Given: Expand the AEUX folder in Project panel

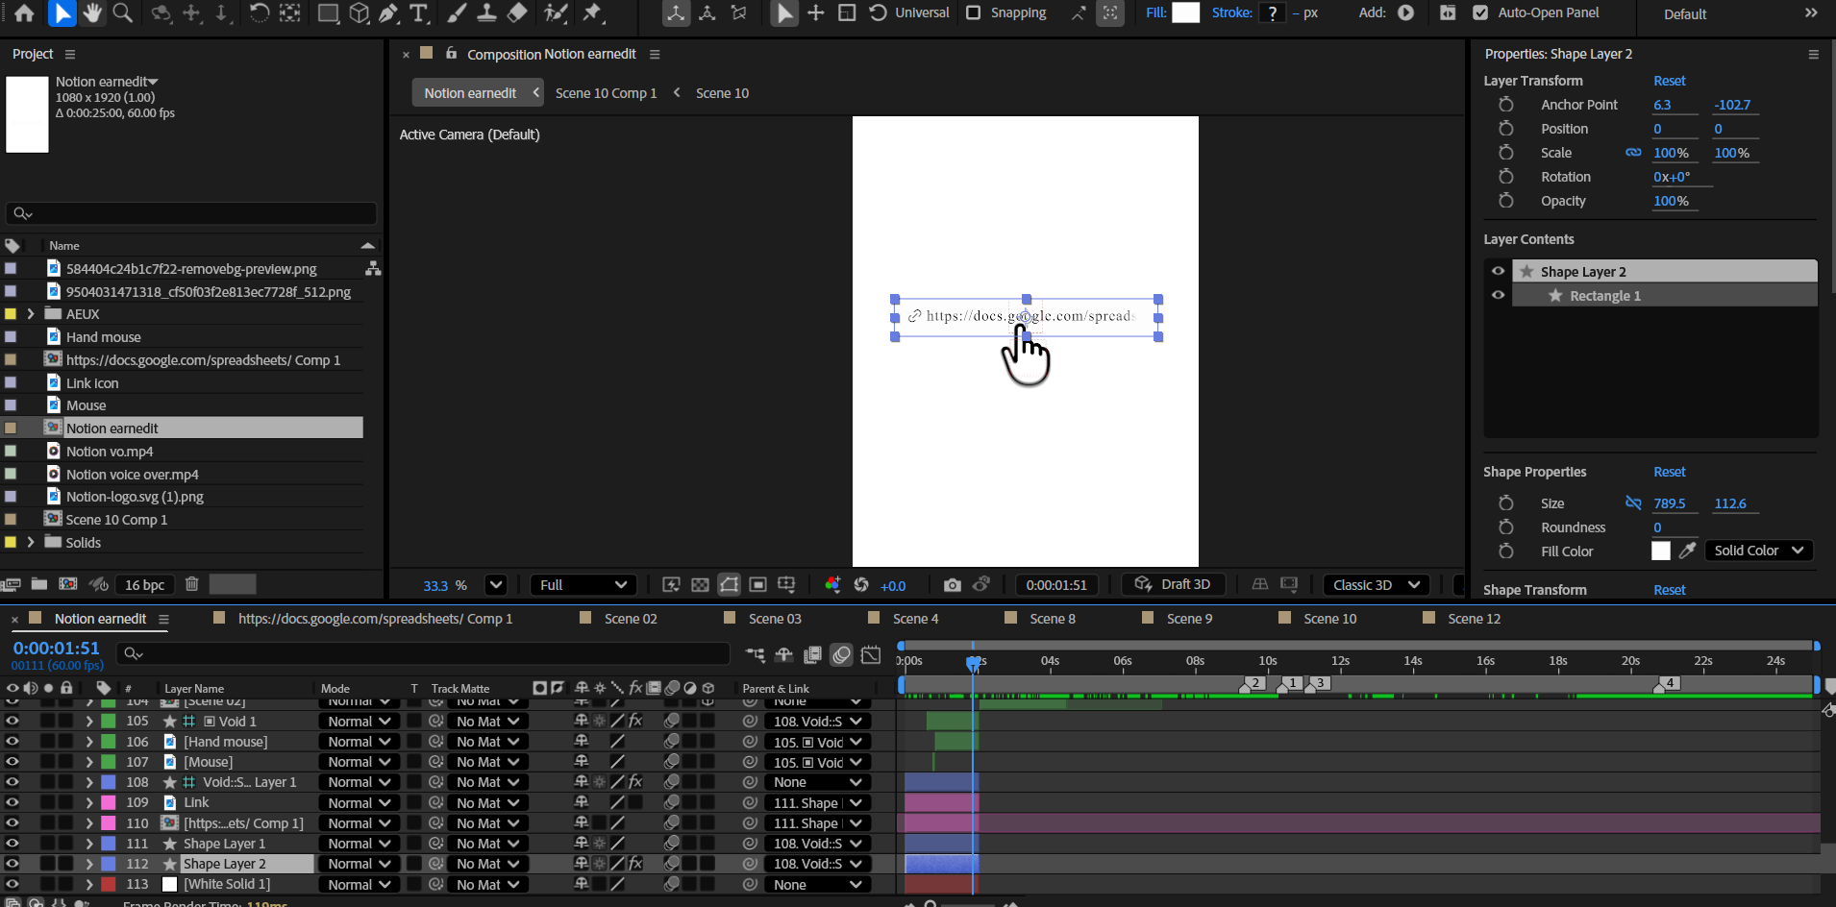Looking at the screenshot, I should coord(31,314).
